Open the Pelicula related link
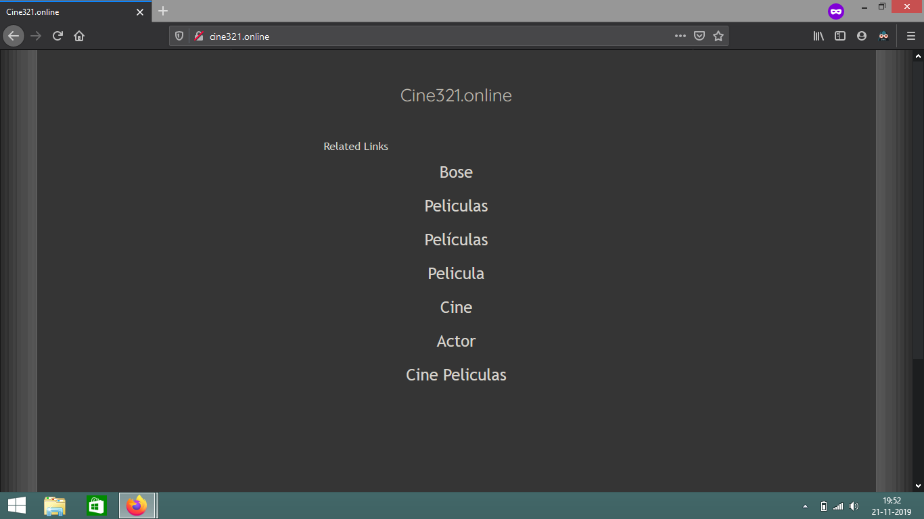The image size is (924, 519). pos(456,274)
